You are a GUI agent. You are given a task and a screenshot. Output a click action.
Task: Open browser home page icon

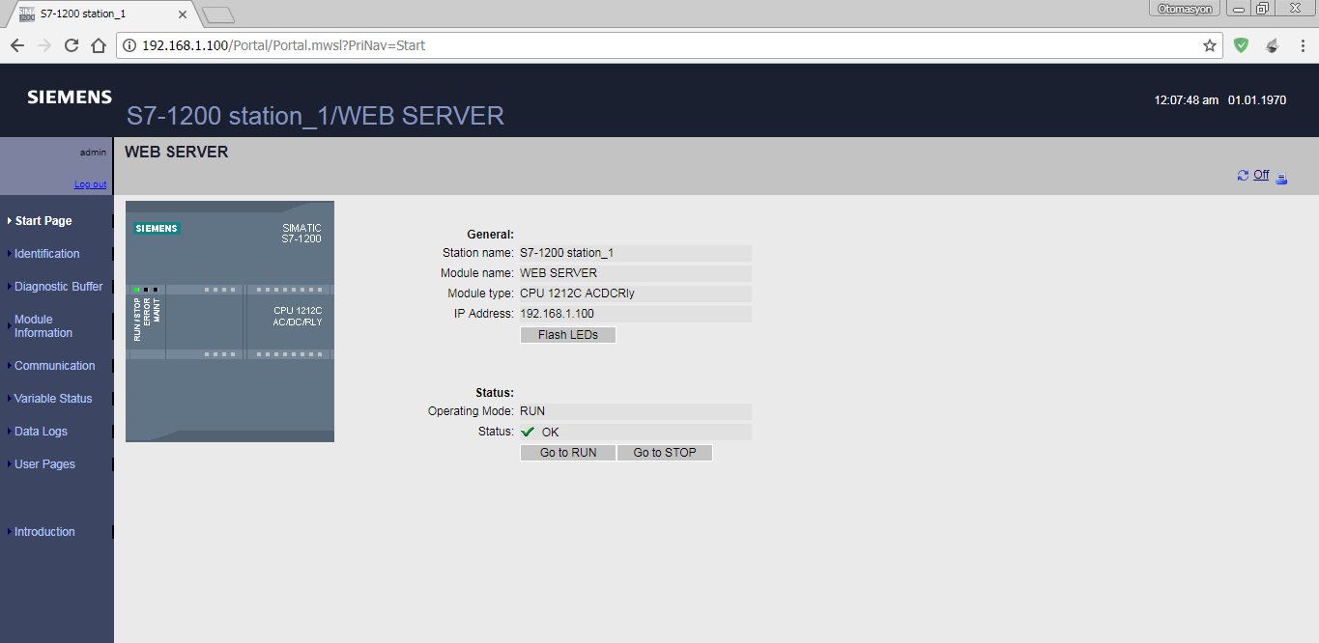point(98,45)
